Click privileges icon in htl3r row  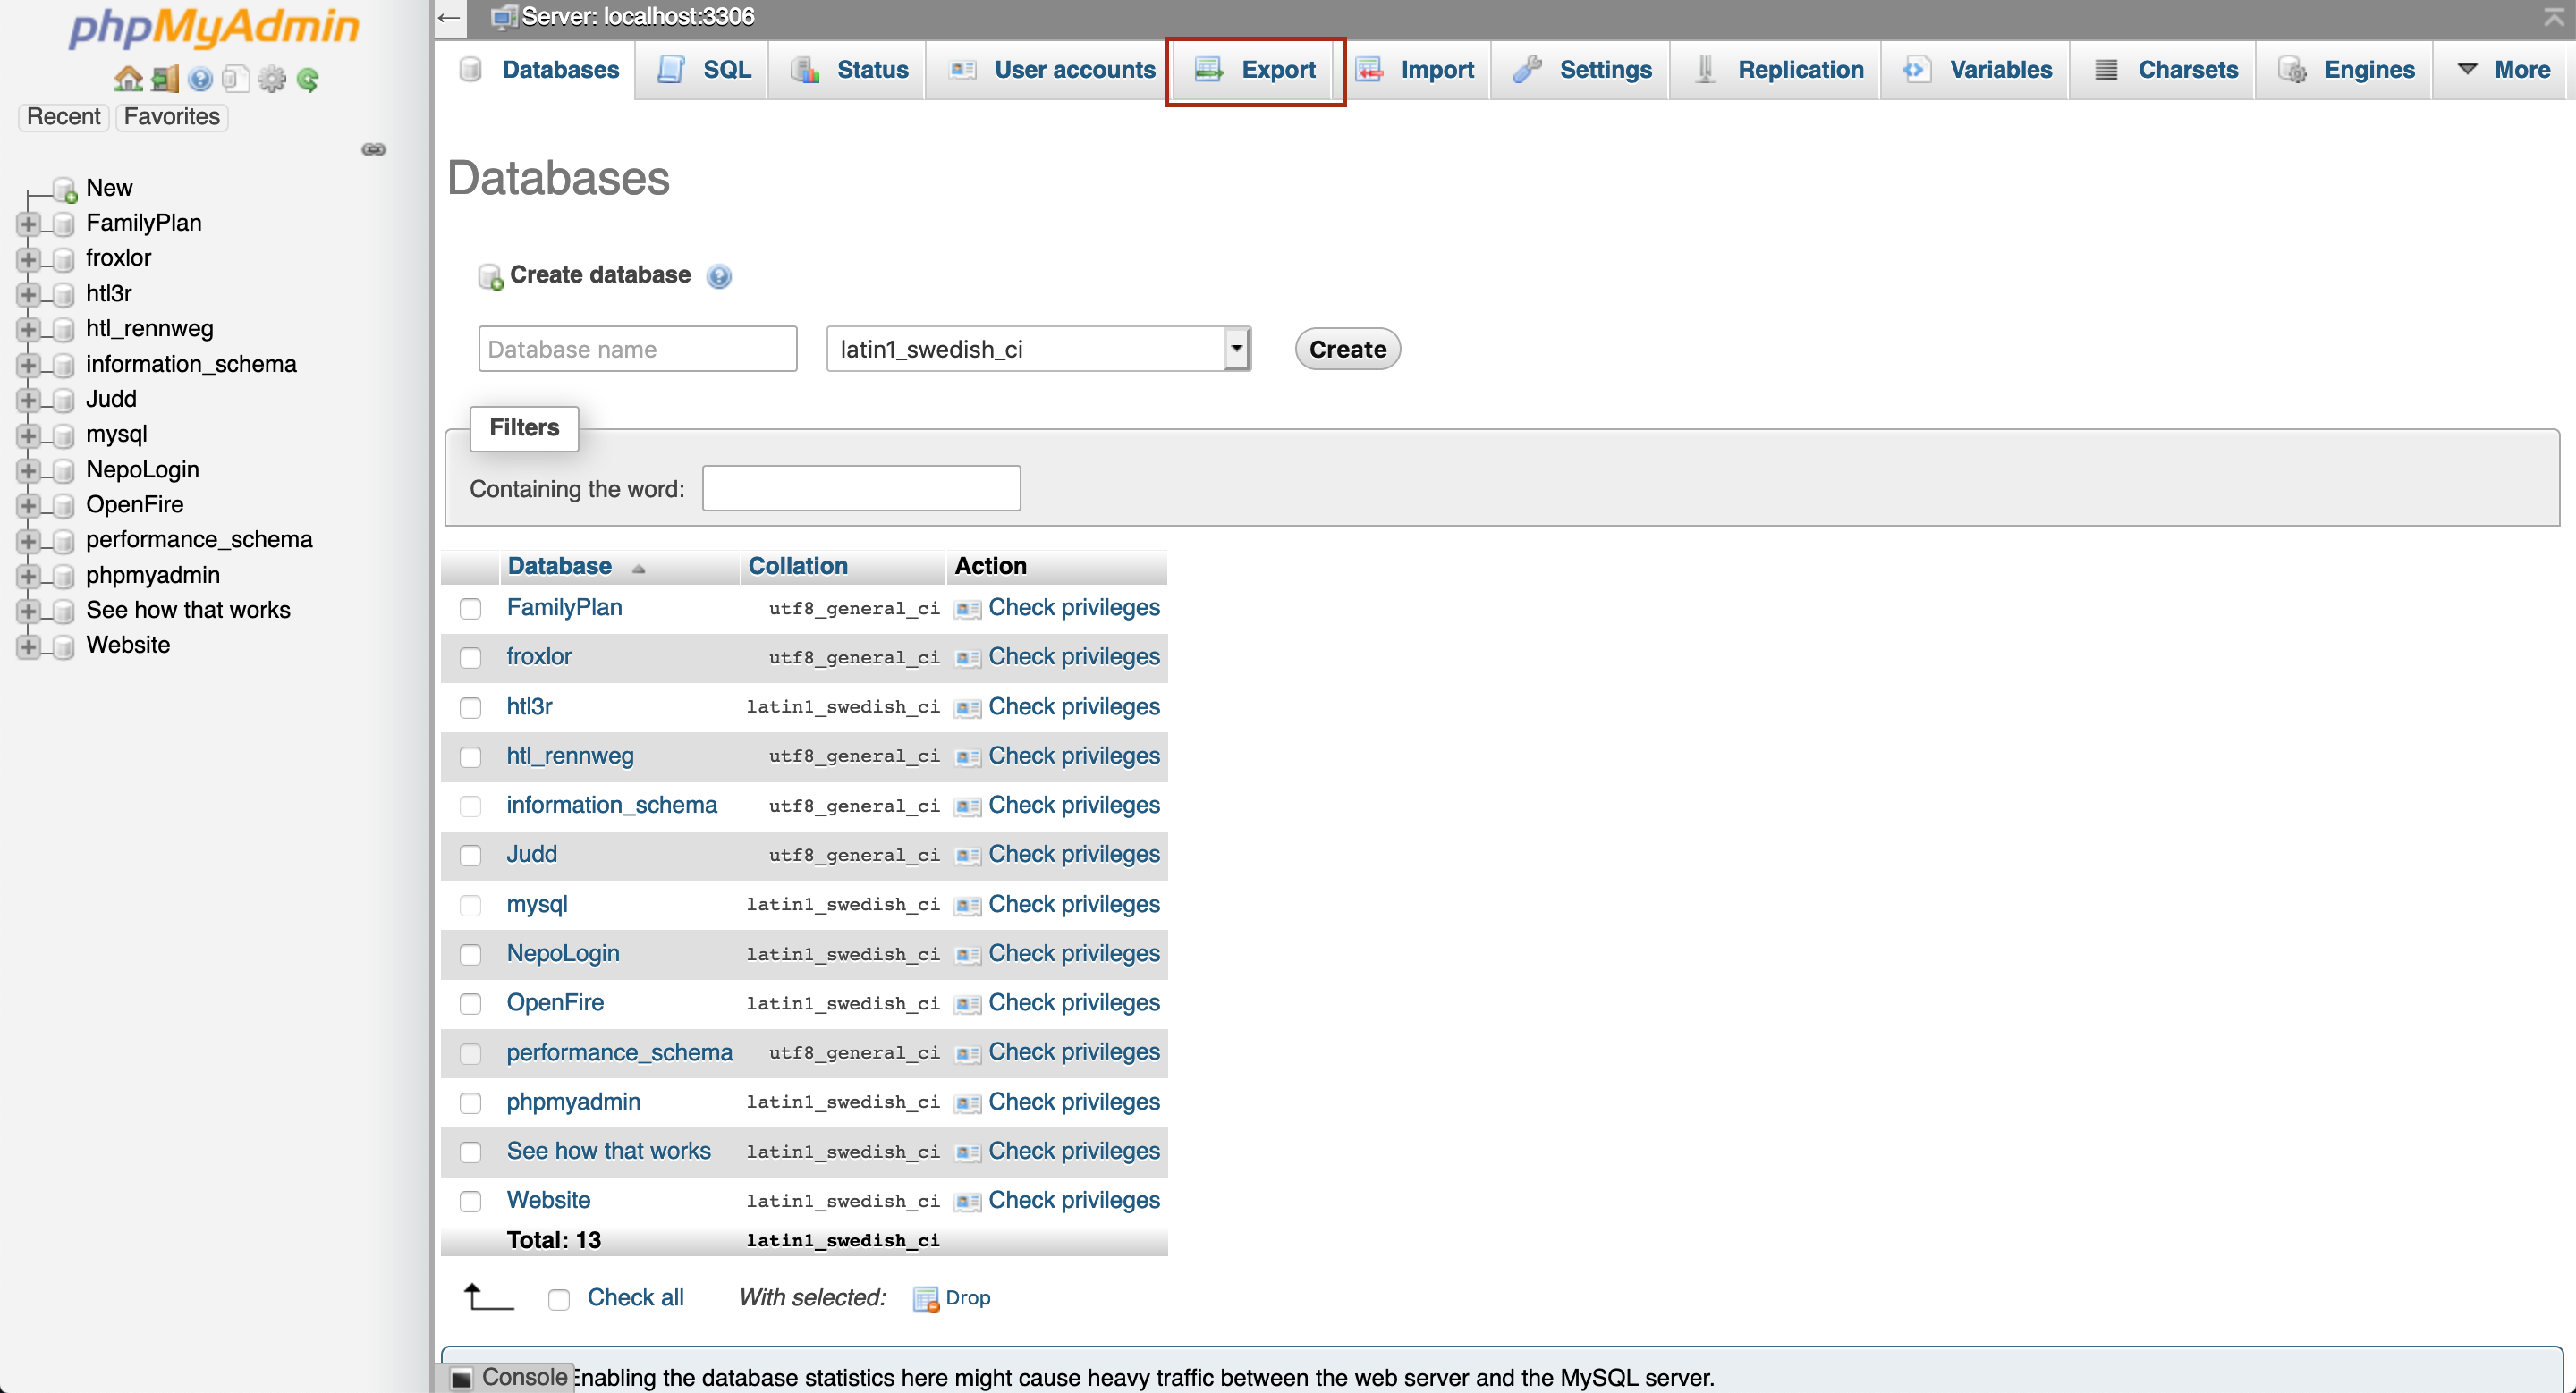click(x=967, y=708)
